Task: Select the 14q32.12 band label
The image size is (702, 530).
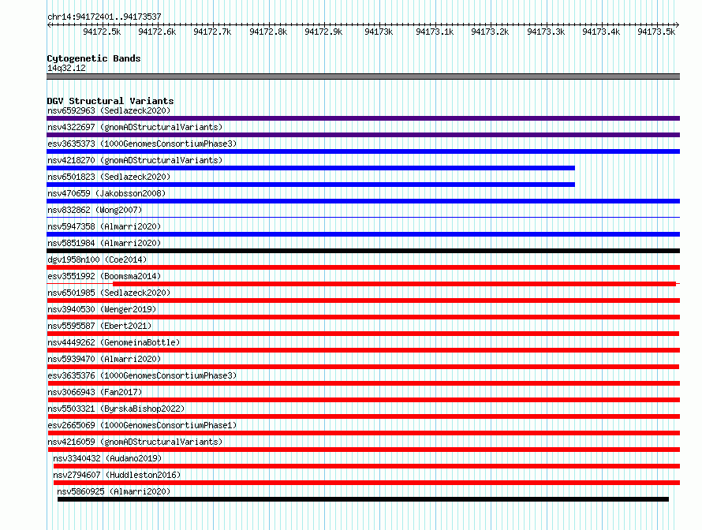Action: tap(66, 68)
